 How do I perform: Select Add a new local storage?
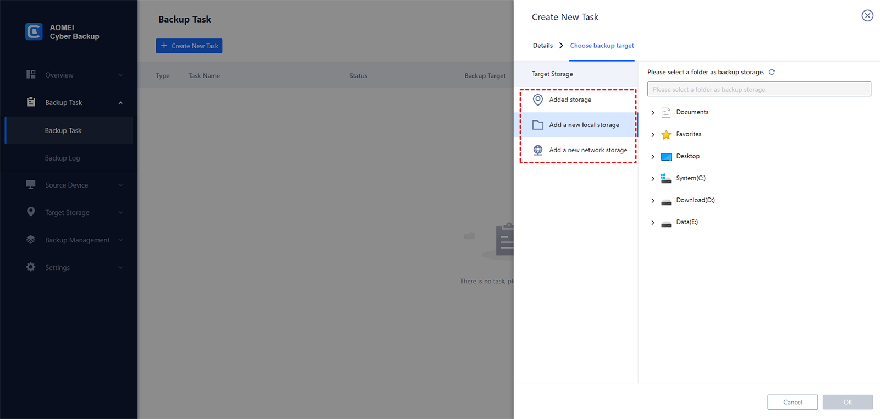584,125
